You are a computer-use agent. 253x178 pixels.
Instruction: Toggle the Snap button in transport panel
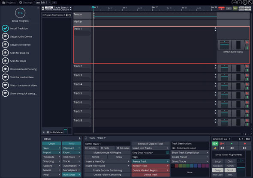218,170
